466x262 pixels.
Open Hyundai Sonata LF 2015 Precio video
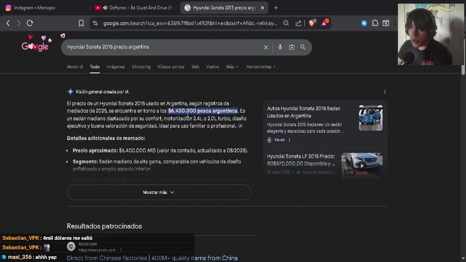point(301,160)
